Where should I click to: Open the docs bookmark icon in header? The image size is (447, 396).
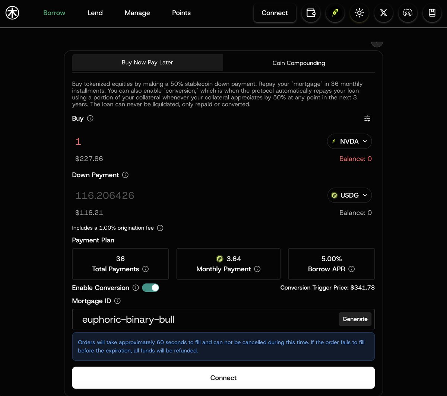(x=432, y=13)
